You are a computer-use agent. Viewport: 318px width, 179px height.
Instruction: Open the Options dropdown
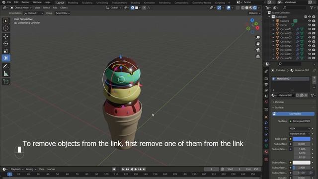tap(254, 13)
